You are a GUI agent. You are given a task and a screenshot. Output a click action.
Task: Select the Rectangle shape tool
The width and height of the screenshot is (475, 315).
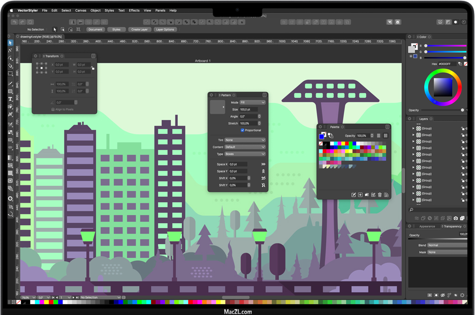[x=11, y=91]
